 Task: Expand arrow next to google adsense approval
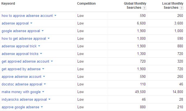[43, 31]
